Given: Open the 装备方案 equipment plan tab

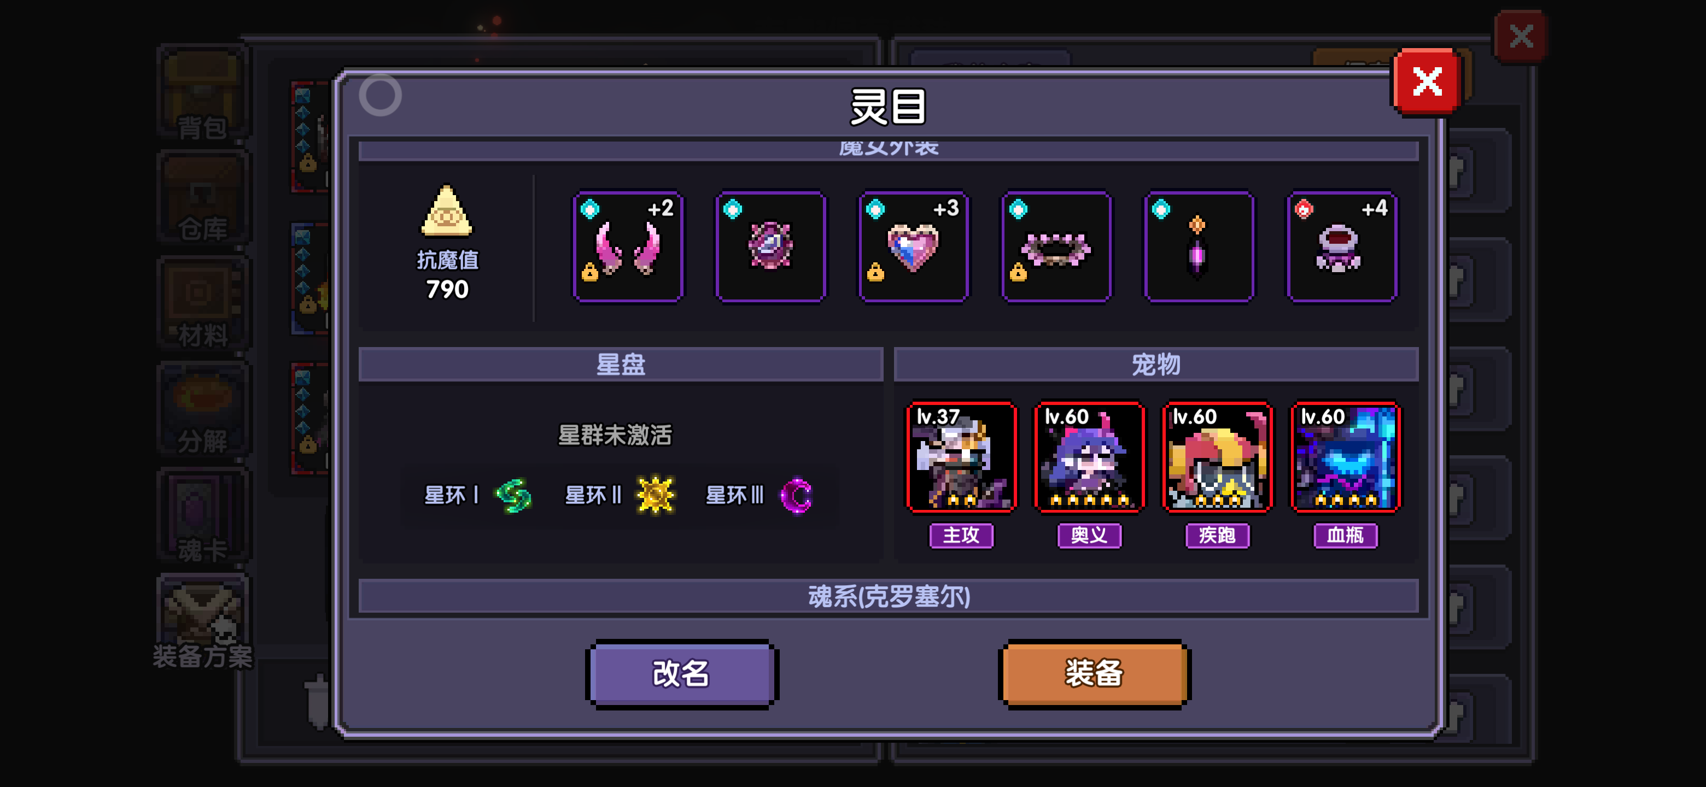Looking at the screenshot, I should pyautogui.click(x=203, y=622).
